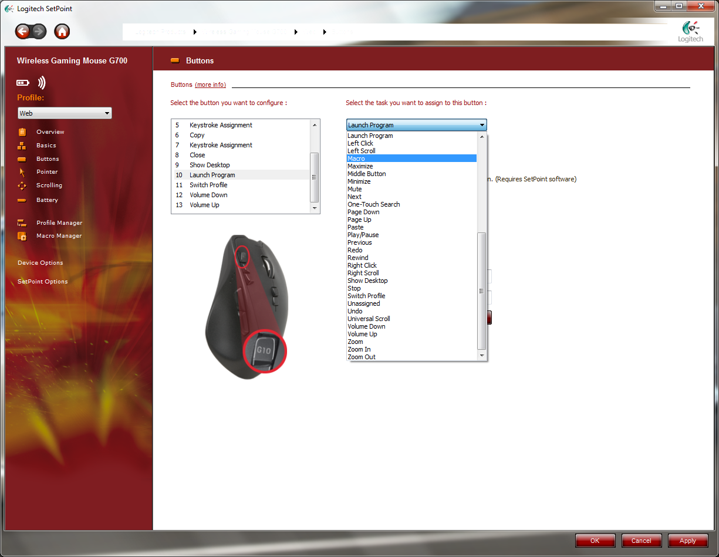Open Scrolling via its sidebar icon

[x=22, y=185]
